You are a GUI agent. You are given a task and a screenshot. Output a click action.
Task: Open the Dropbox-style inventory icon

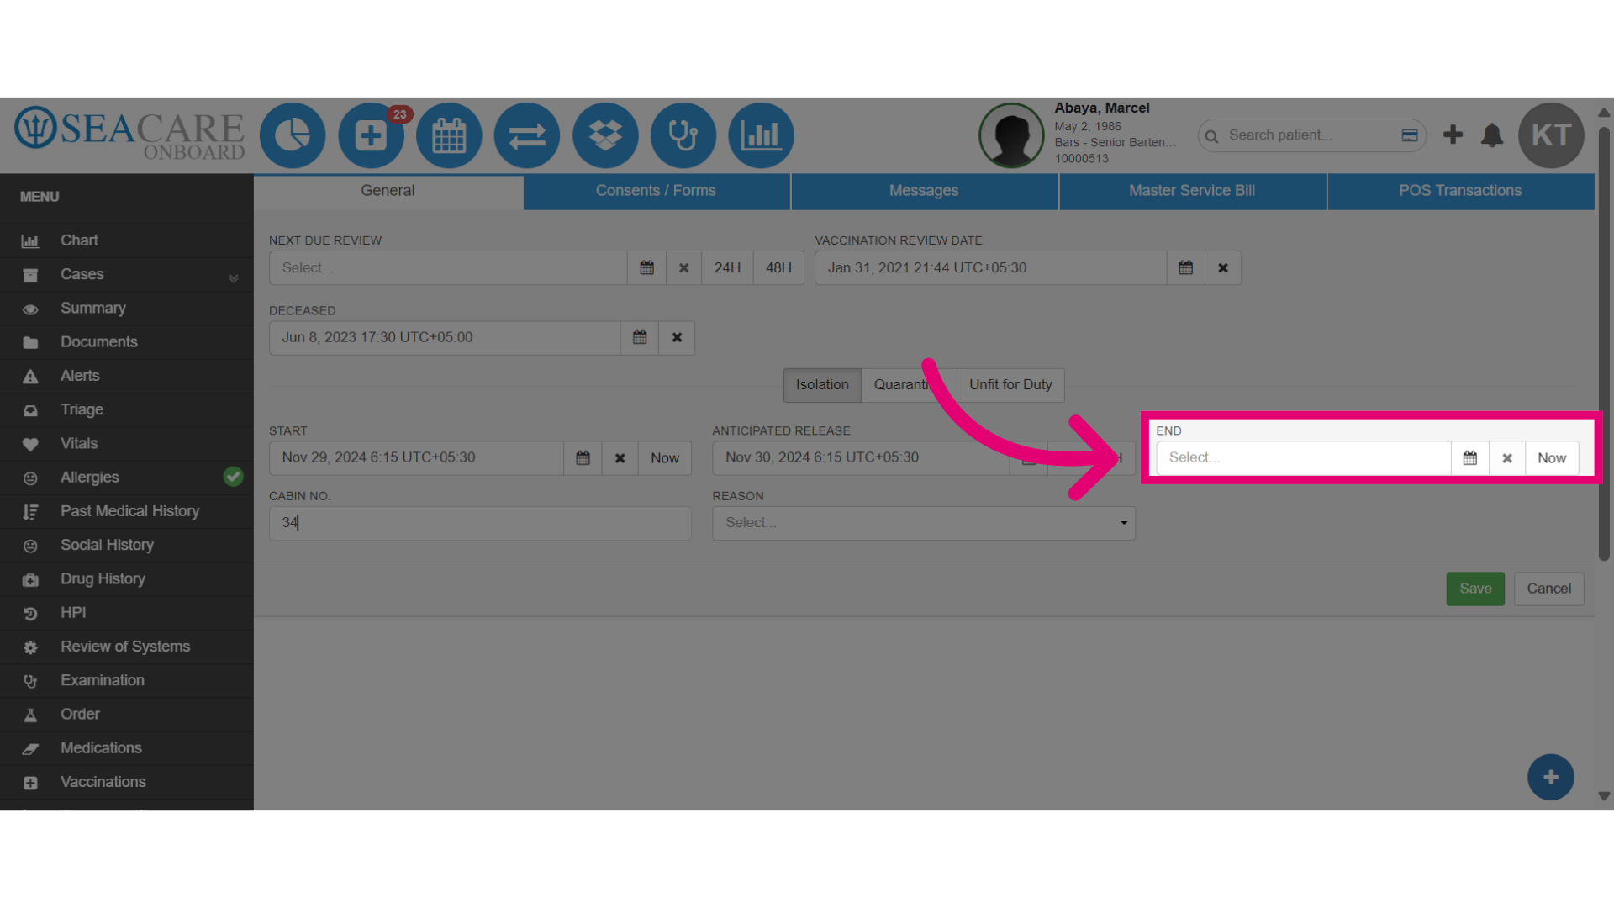pos(605,135)
